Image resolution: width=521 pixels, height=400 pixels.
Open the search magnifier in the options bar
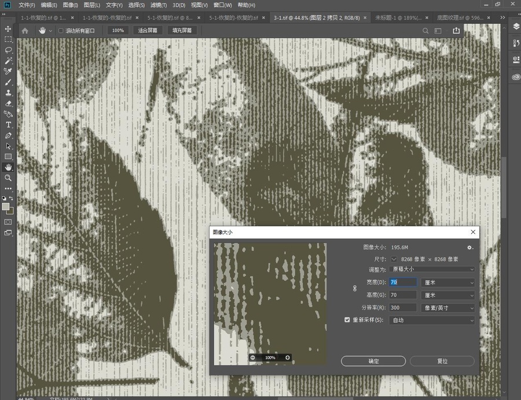click(425, 31)
